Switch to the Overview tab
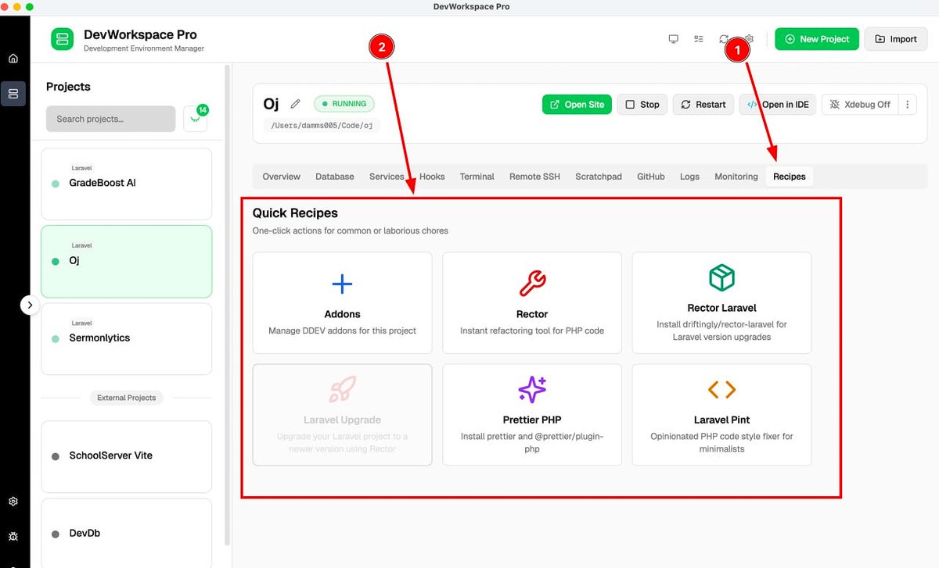Viewport: 939px width, 568px height. [x=281, y=177]
